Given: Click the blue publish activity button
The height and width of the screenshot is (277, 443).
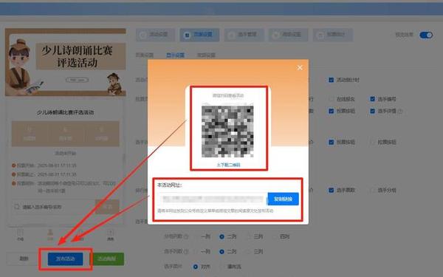Looking at the screenshot, I should click(x=65, y=259).
